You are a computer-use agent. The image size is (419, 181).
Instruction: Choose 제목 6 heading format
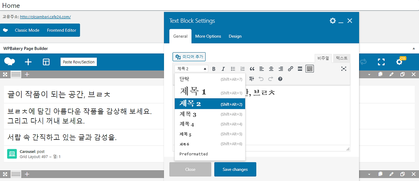[x=210, y=144]
